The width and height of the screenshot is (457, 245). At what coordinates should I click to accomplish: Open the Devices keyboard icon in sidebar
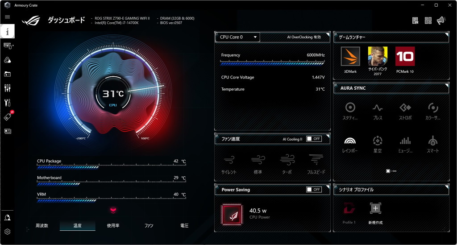(8, 46)
